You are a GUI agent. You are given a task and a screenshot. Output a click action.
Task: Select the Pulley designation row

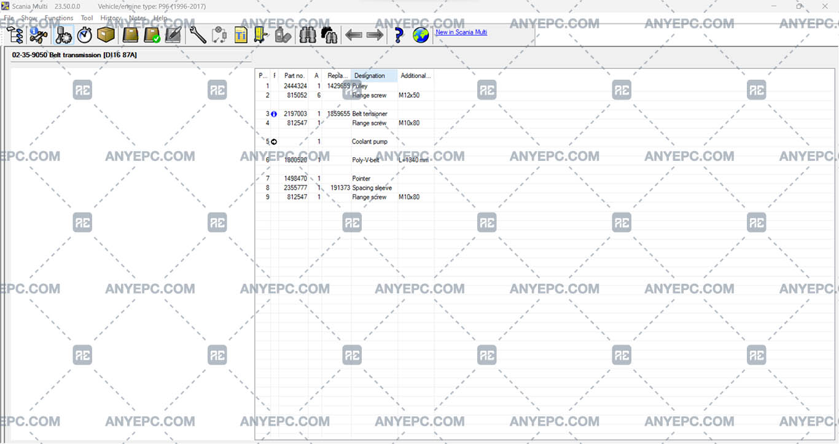point(360,86)
